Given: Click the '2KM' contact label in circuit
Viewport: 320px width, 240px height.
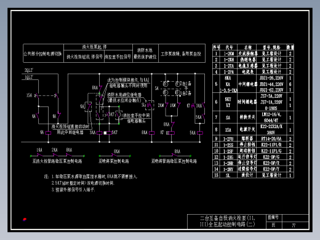Looking at the screenshot, I should pyautogui.click(x=161, y=105).
